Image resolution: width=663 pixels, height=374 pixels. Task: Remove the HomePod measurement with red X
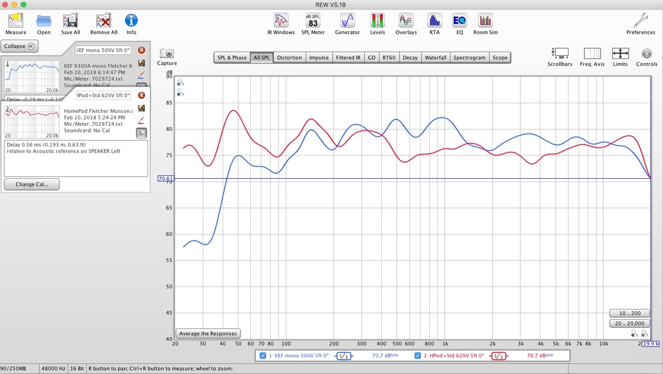pos(141,95)
